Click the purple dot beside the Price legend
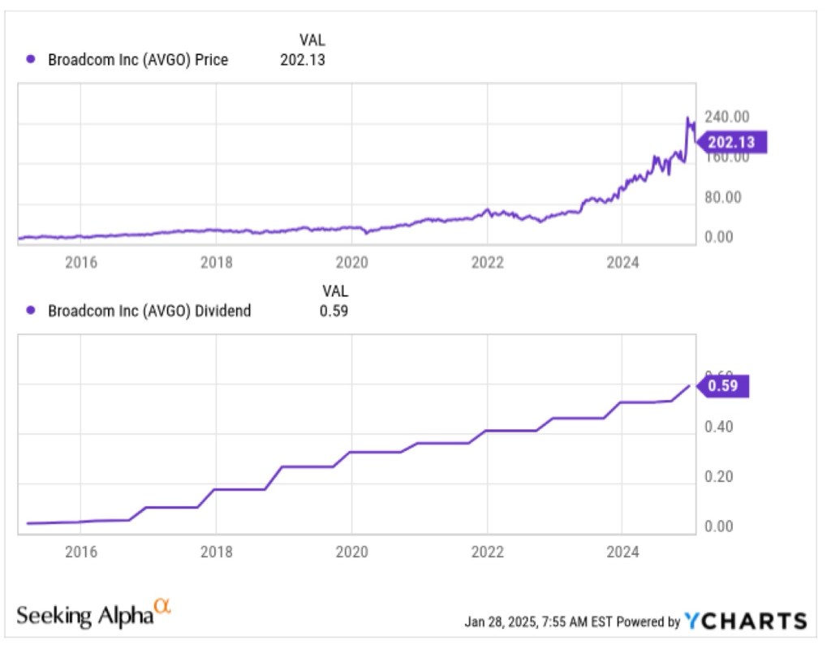The height and width of the screenshot is (645, 831). pos(32,59)
